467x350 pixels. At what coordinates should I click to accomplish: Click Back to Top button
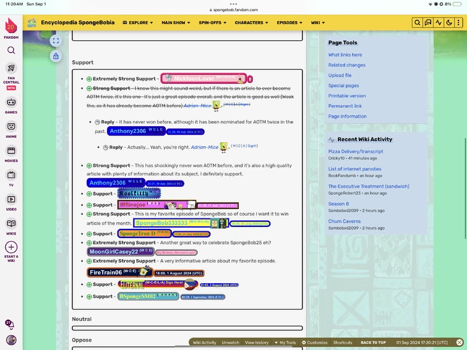point(373,343)
